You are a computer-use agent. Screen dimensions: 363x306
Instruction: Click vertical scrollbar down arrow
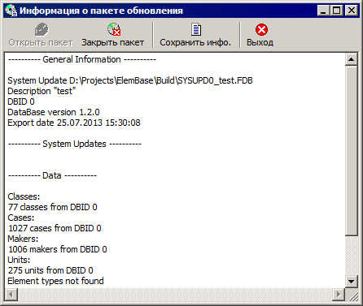352,282
